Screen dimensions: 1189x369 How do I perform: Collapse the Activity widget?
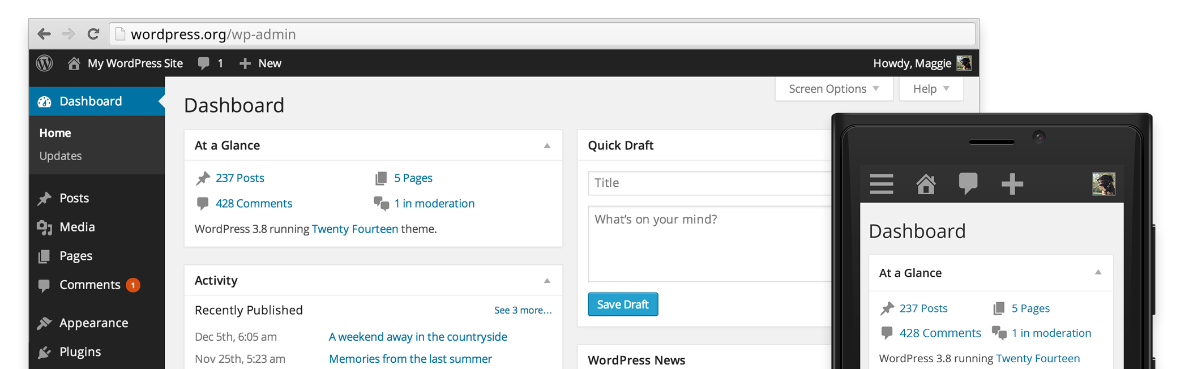(x=547, y=281)
